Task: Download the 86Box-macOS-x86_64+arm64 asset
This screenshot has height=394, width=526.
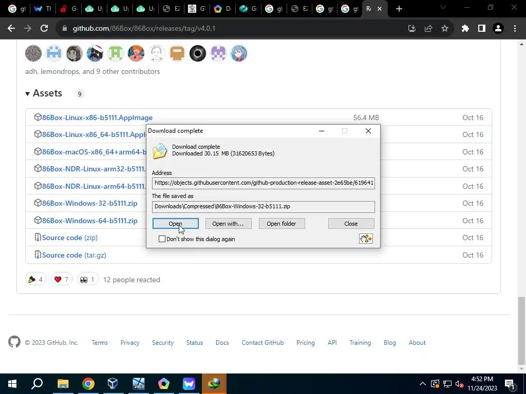Action: [x=94, y=152]
